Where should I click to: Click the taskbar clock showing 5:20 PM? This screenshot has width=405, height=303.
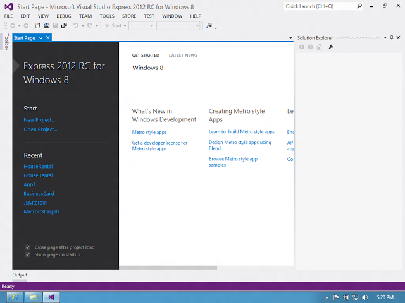(x=385, y=297)
